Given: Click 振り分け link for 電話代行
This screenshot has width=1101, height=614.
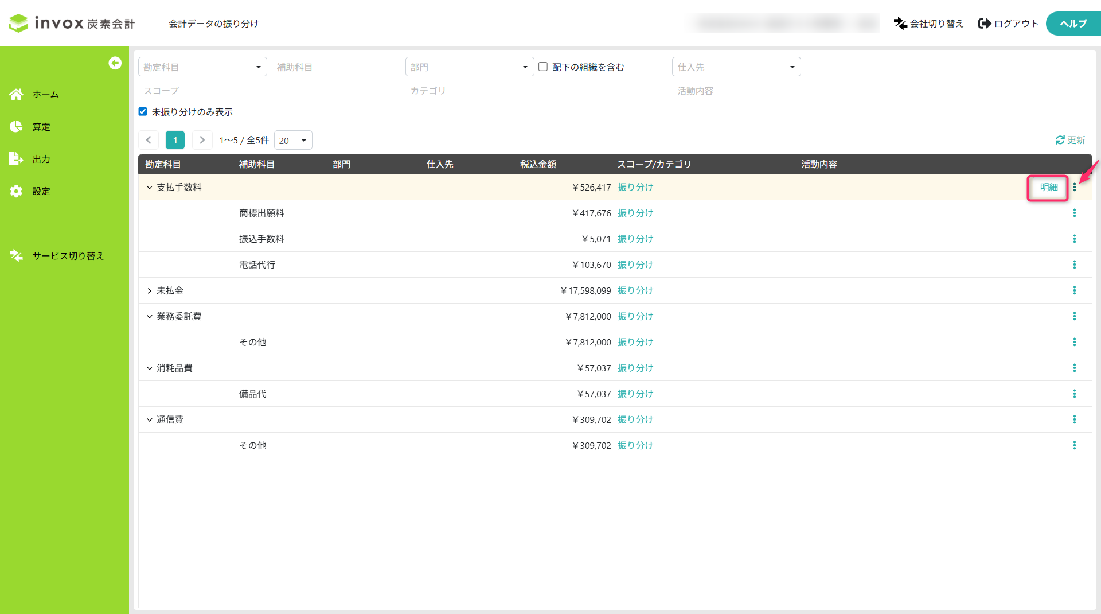Looking at the screenshot, I should (635, 265).
